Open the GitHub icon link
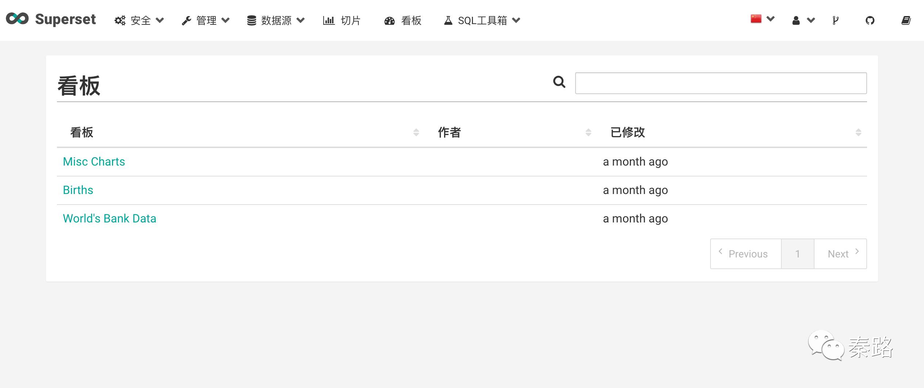The height and width of the screenshot is (388, 924). tap(870, 20)
